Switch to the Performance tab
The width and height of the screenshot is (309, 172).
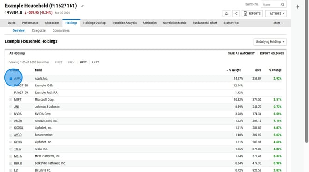tap(30, 23)
